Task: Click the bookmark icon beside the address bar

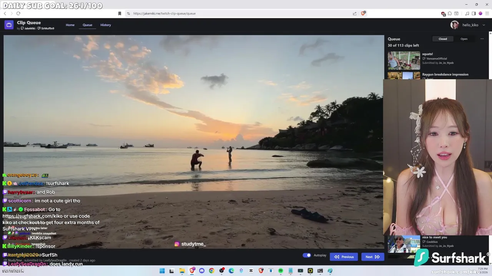Action: coord(120,13)
